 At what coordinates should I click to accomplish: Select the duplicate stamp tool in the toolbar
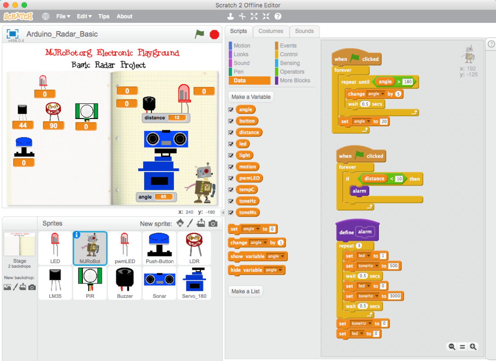231,16
